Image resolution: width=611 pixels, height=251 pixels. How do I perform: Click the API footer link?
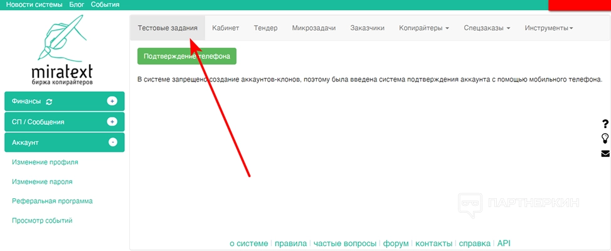coord(504,243)
